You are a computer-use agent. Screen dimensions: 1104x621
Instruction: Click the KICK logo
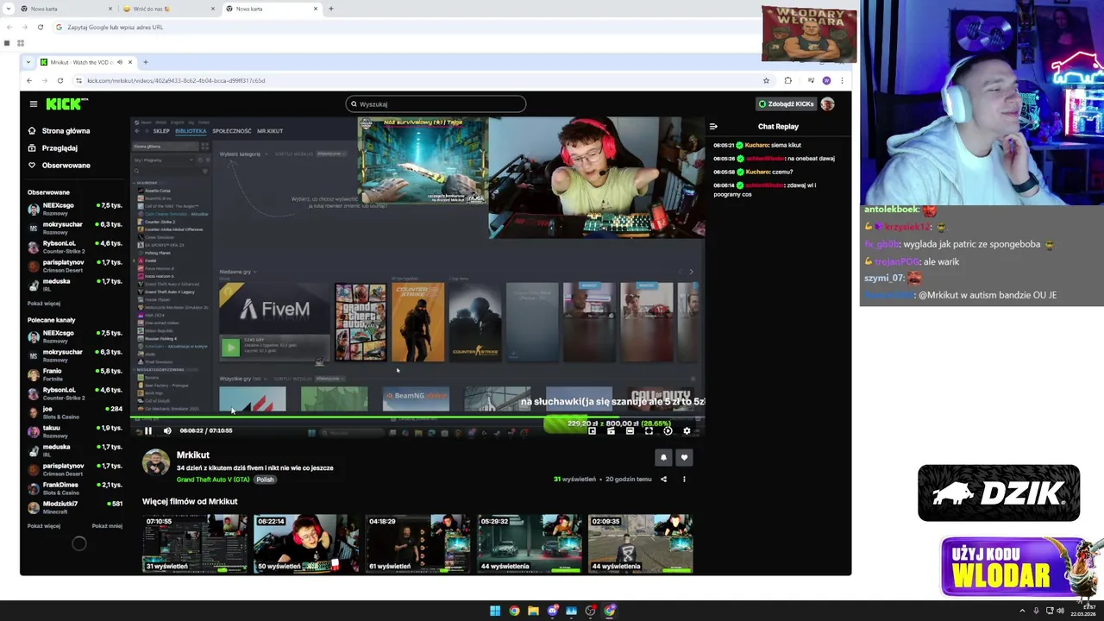[x=67, y=104]
